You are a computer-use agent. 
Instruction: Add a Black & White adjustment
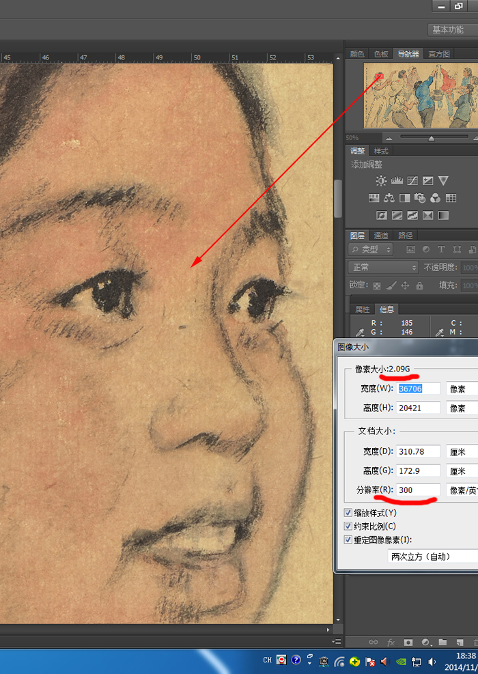tap(404, 198)
